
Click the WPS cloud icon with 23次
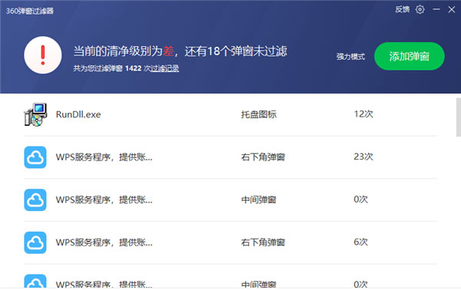click(35, 157)
